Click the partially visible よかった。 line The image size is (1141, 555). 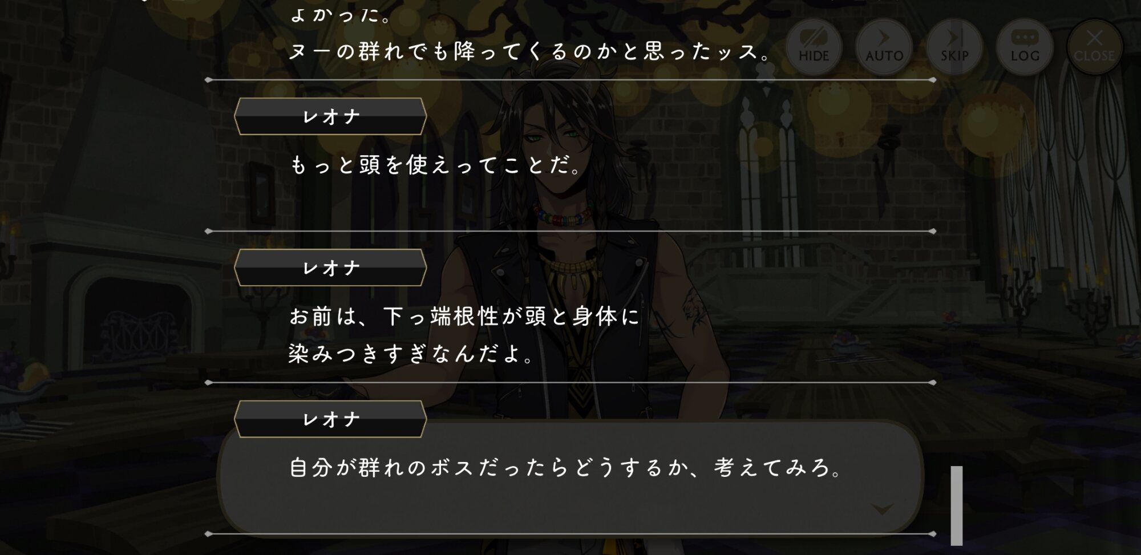(341, 14)
